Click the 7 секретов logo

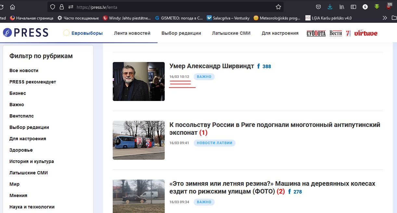click(348, 33)
